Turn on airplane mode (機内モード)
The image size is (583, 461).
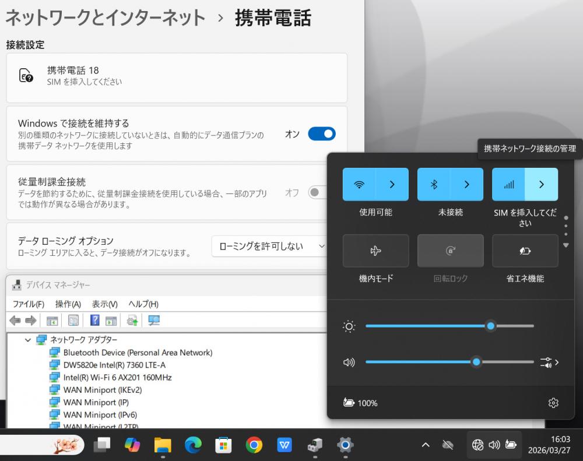tap(375, 251)
